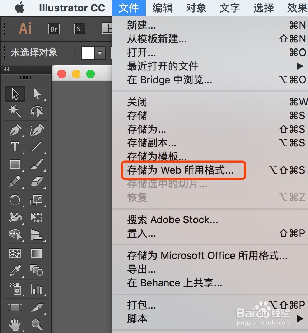Collapse the tools panel with double arrows
Image resolution: width=308 pixels, height=333 pixels.
[x=6, y=69]
